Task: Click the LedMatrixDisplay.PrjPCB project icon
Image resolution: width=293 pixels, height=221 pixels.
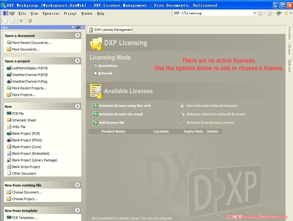Action: click(9, 68)
